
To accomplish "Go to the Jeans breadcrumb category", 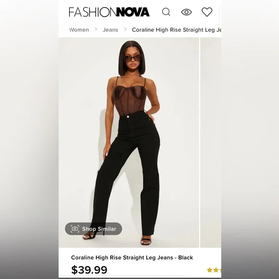I will pyautogui.click(x=110, y=30).
